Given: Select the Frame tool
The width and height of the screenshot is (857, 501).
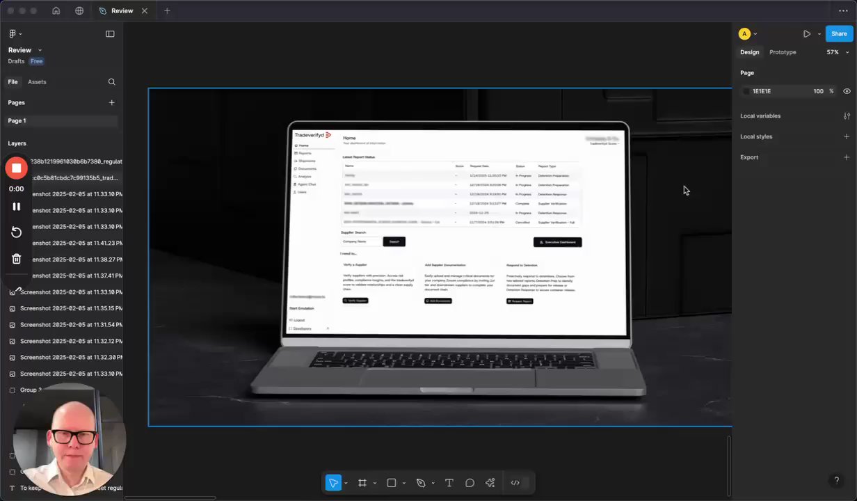Looking at the screenshot, I should pos(362,483).
